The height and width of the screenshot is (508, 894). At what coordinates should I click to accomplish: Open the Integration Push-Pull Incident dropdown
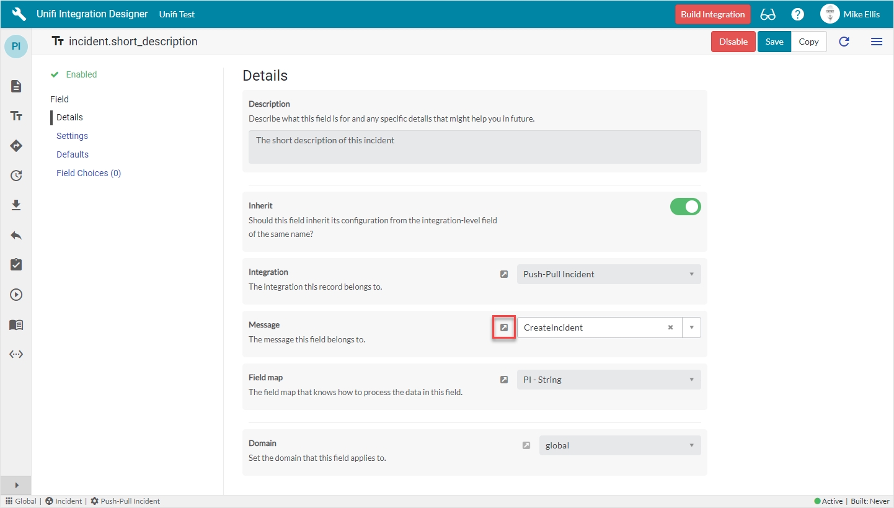point(608,274)
